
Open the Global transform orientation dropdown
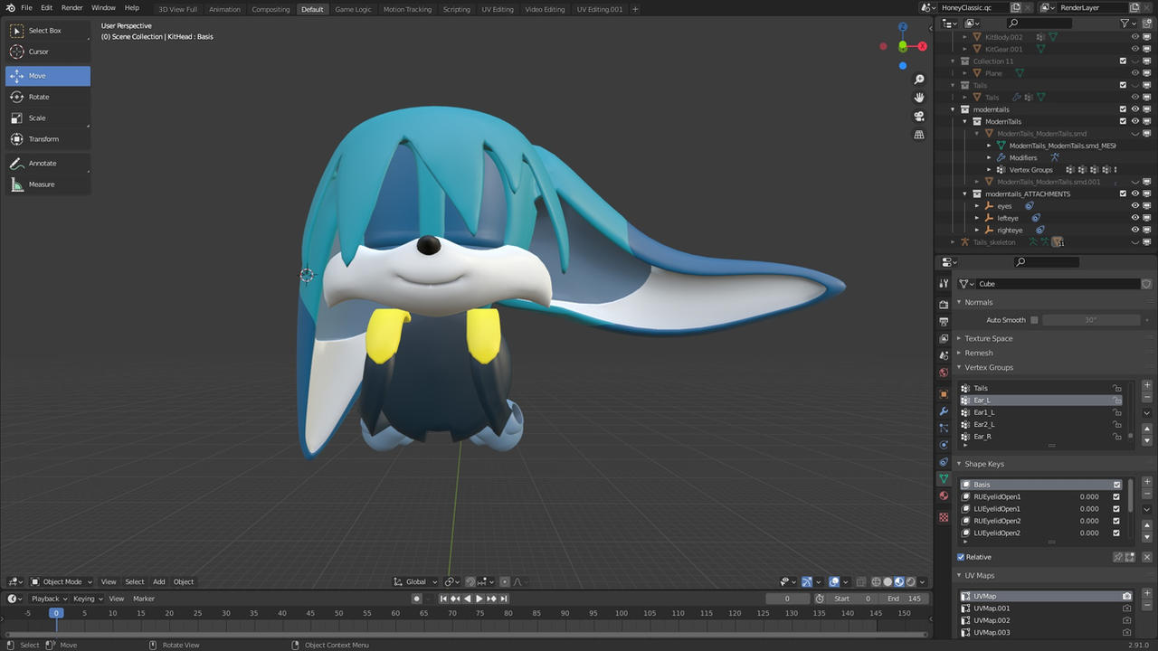point(416,582)
